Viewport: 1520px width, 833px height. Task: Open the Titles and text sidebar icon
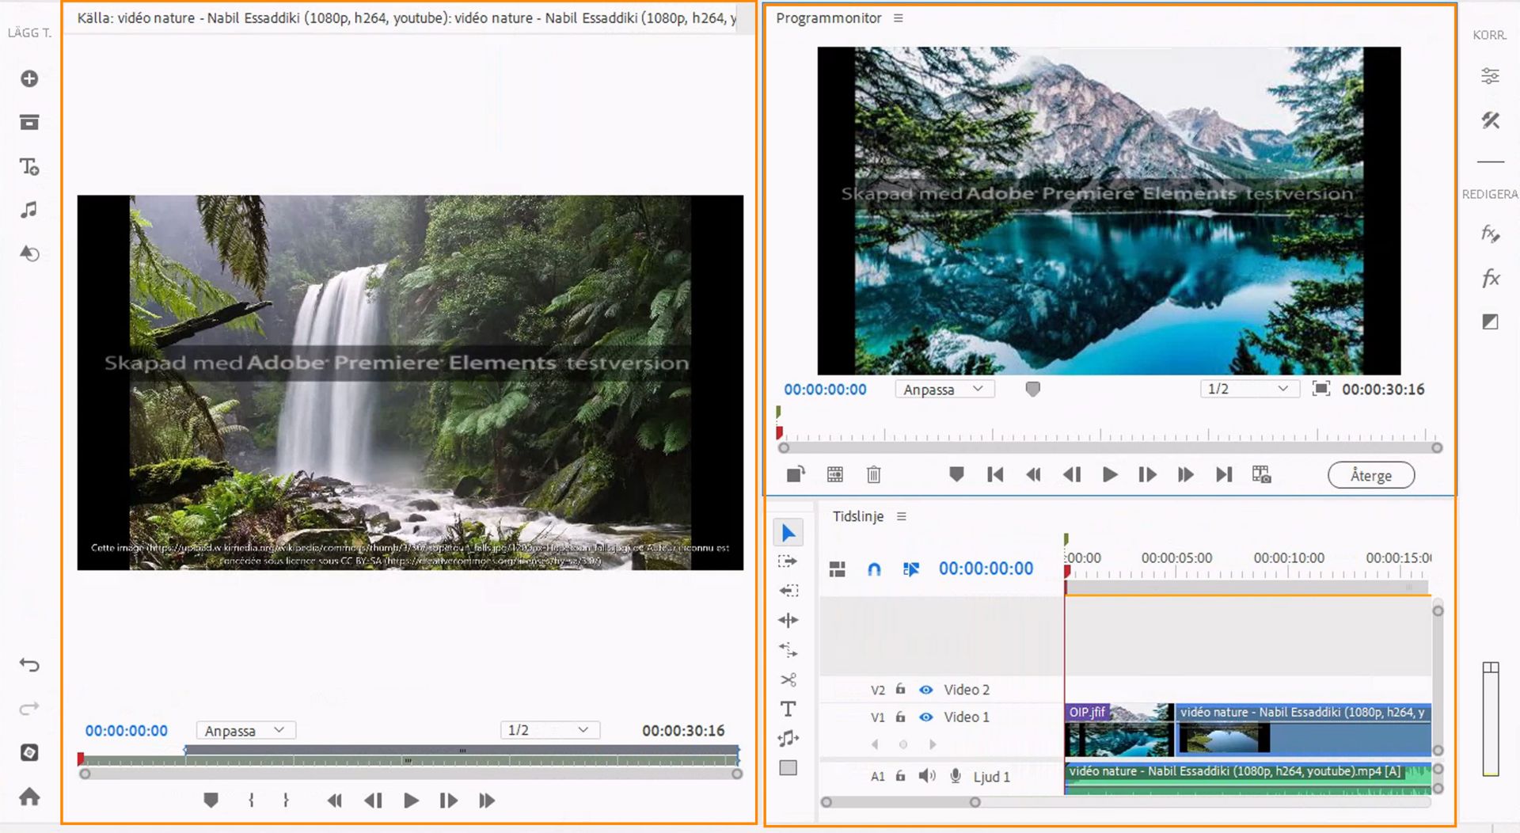(x=29, y=166)
